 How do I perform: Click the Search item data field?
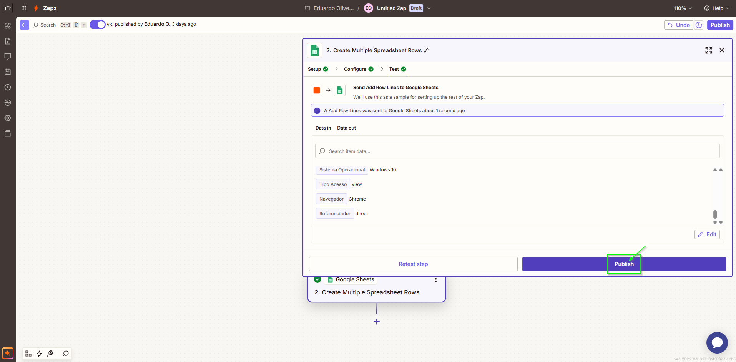tap(517, 151)
